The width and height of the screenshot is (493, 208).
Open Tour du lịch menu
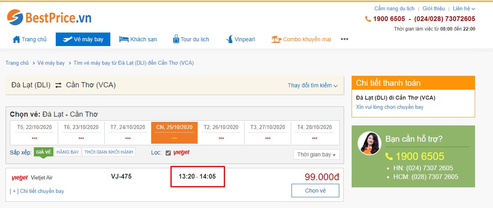click(x=191, y=39)
